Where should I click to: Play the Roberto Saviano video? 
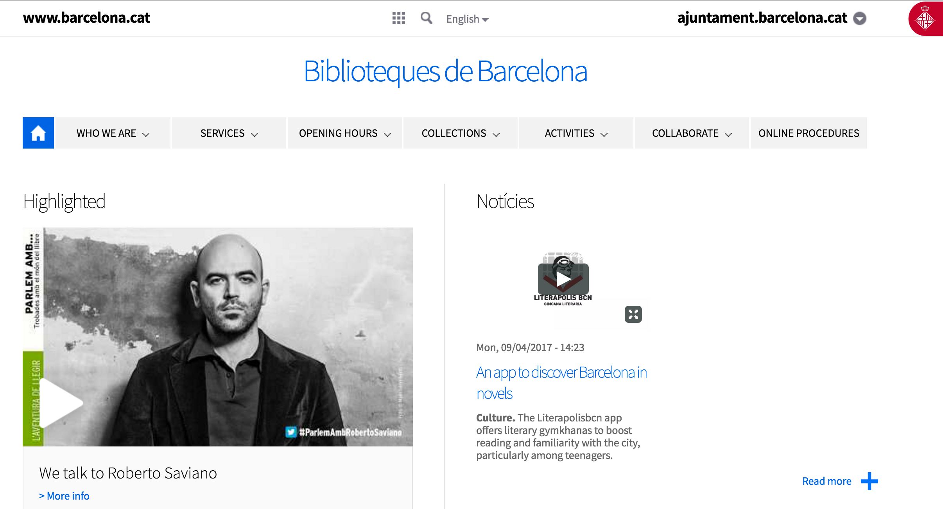click(x=61, y=403)
